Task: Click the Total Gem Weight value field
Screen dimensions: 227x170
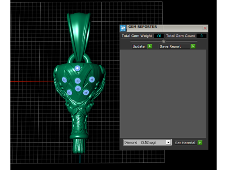Action: coord(158,36)
